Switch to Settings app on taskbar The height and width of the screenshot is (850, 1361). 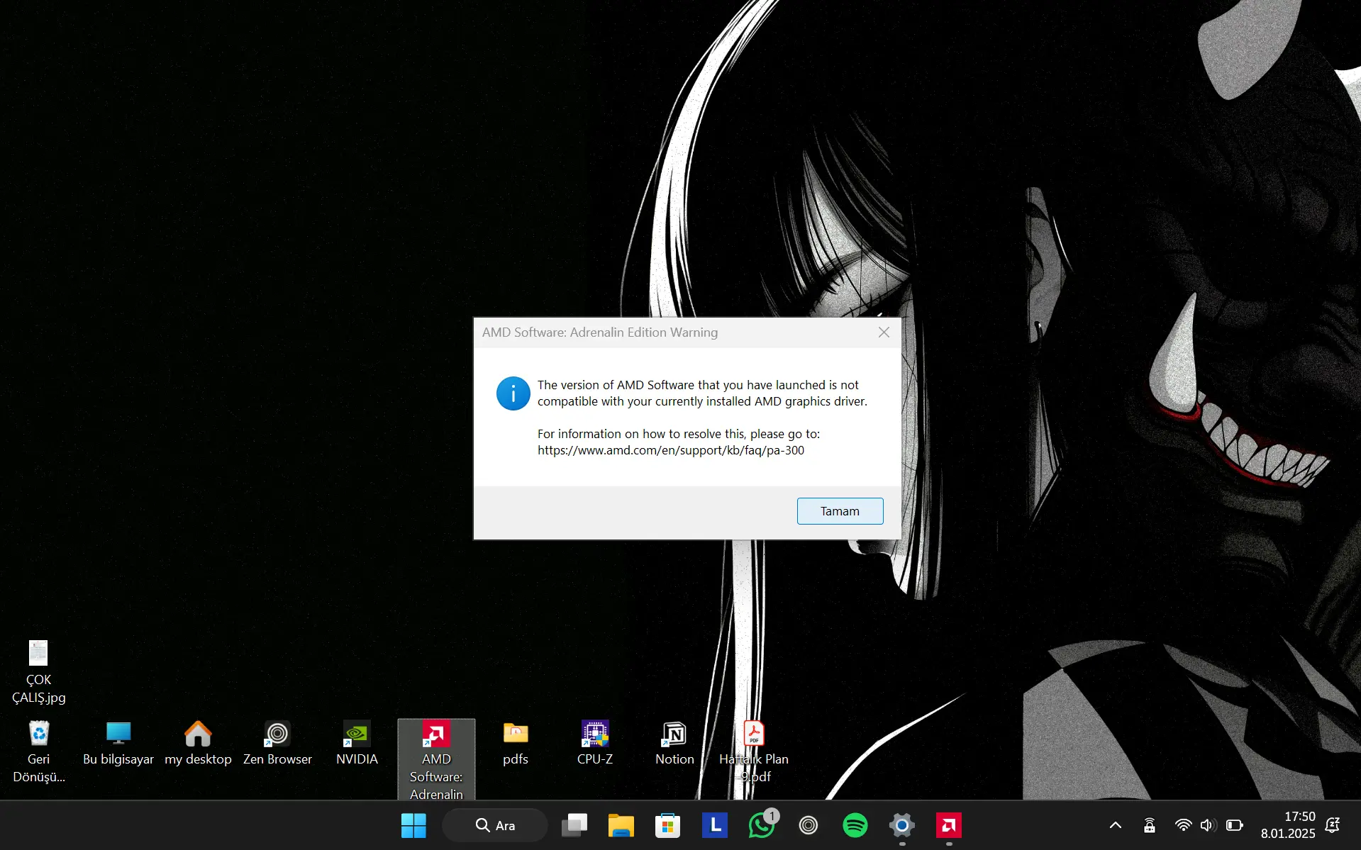902,825
